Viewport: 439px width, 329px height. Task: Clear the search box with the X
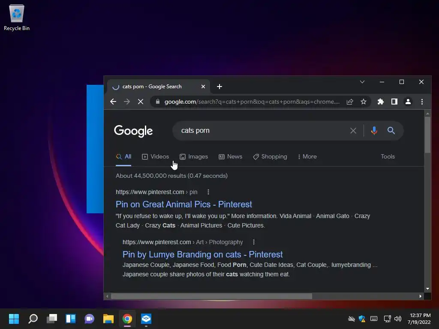[x=353, y=130]
